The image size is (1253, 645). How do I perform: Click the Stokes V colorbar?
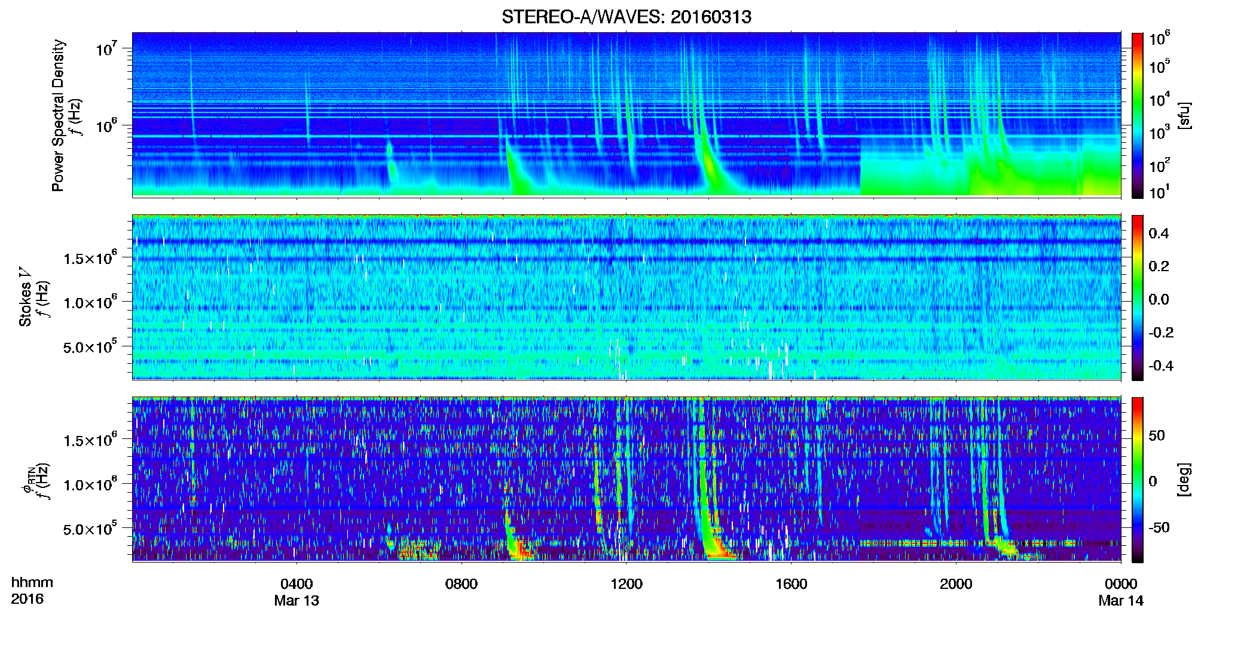point(1138,297)
